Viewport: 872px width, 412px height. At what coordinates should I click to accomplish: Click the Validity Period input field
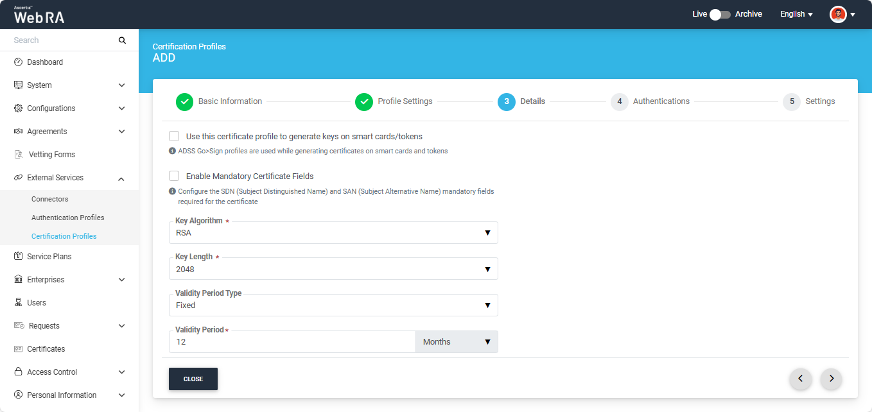tap(292, 342)
